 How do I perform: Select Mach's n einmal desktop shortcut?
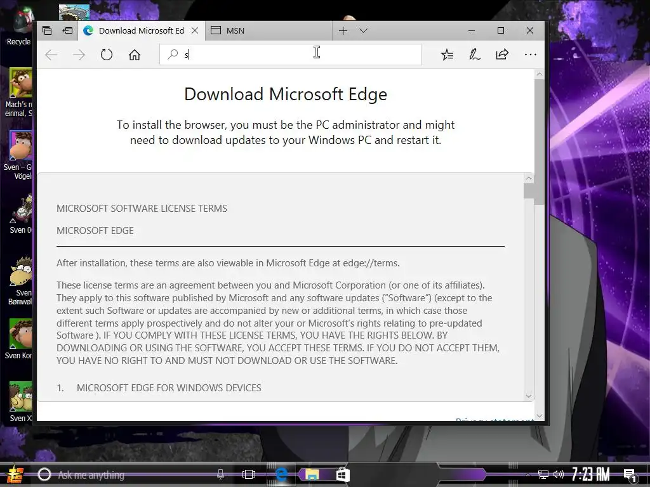[19, 93]
